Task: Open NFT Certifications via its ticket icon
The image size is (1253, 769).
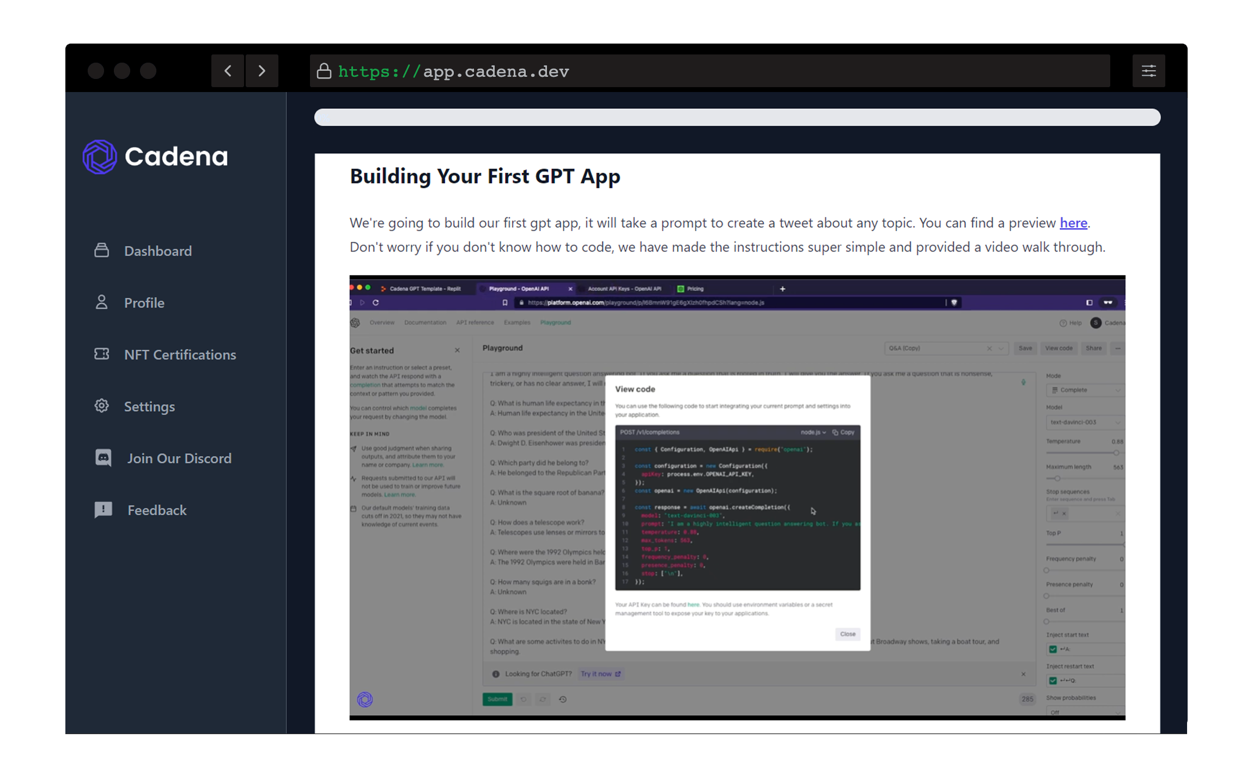Action: pos(101,354)
